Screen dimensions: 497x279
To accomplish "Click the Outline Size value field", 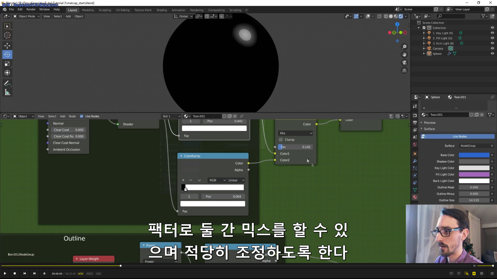I will 474,200.
